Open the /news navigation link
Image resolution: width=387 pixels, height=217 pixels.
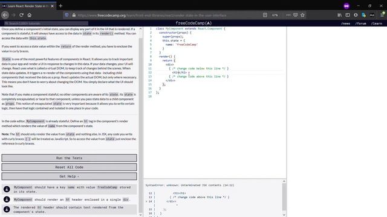(345, 24)
